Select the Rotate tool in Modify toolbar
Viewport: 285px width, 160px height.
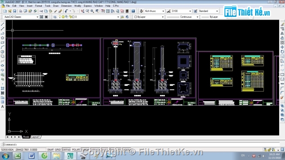tap(282, 52)
